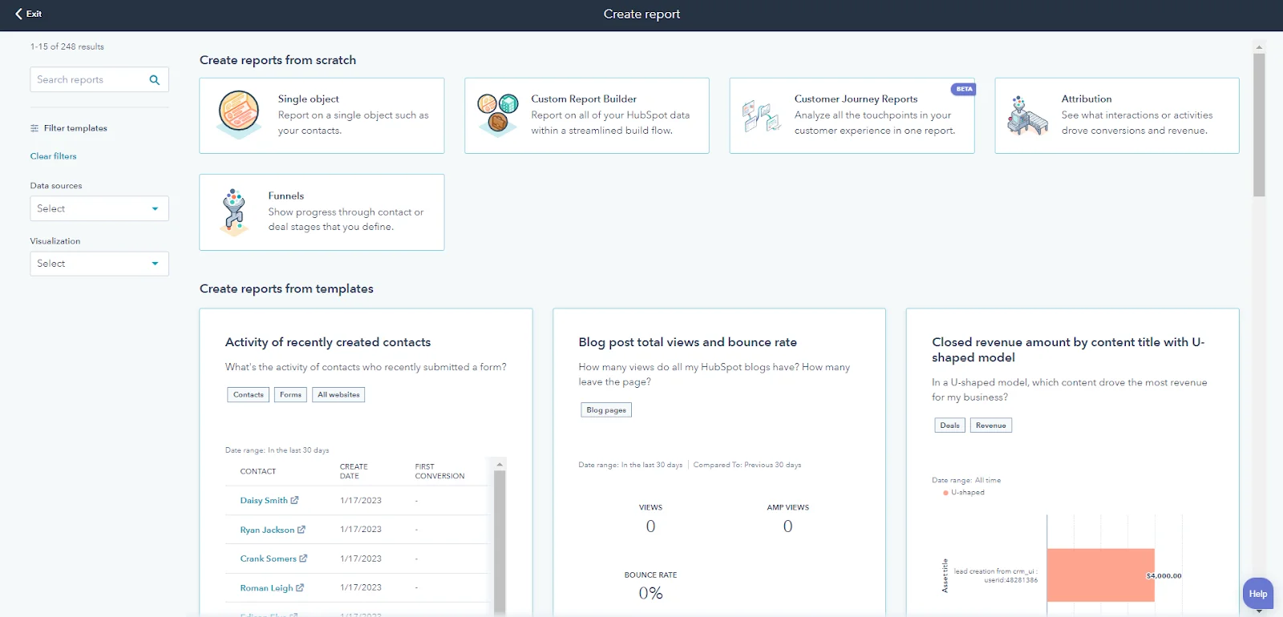The width and height of the screenshot is (1283, 617).
Task: Select the Customer Journey Reports card
Action: pyautogui.click(x=852, y=115)
